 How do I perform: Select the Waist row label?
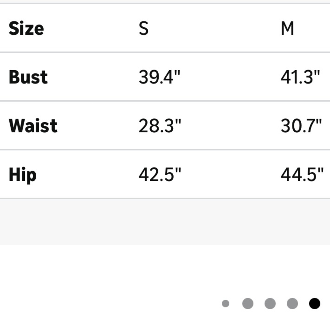[x=33, y=126]
